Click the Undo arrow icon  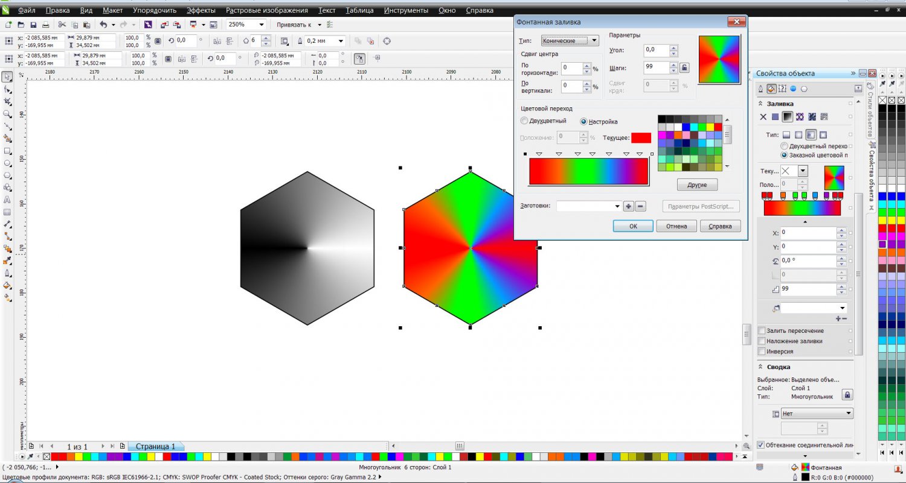tap(103, 25)
